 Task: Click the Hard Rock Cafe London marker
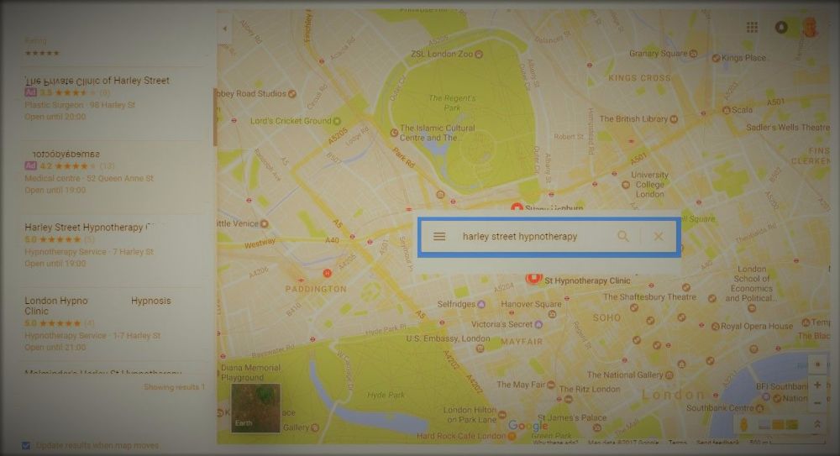click(x=512, y=436)
